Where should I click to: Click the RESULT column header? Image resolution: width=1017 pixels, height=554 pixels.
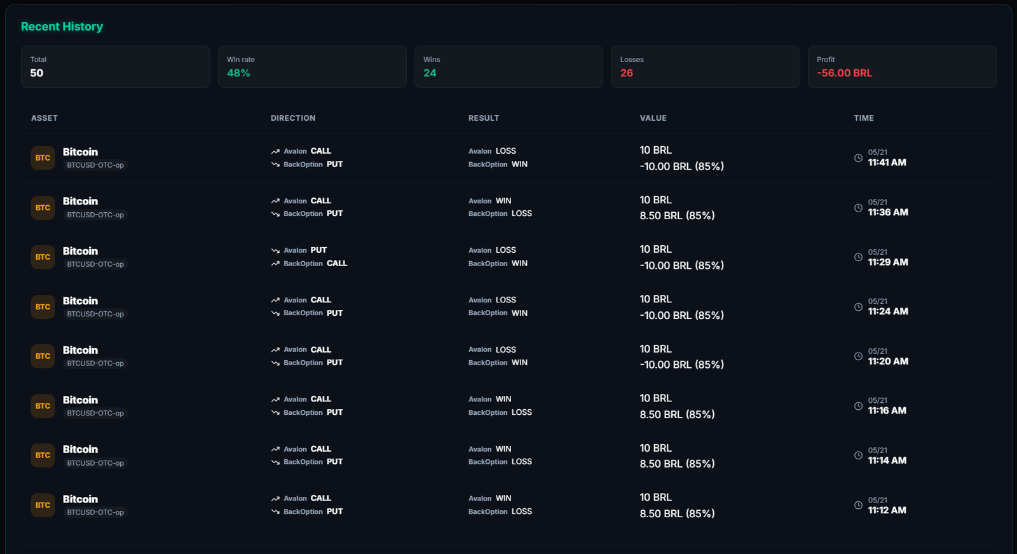pyautogui.click(x=484, y=118)
